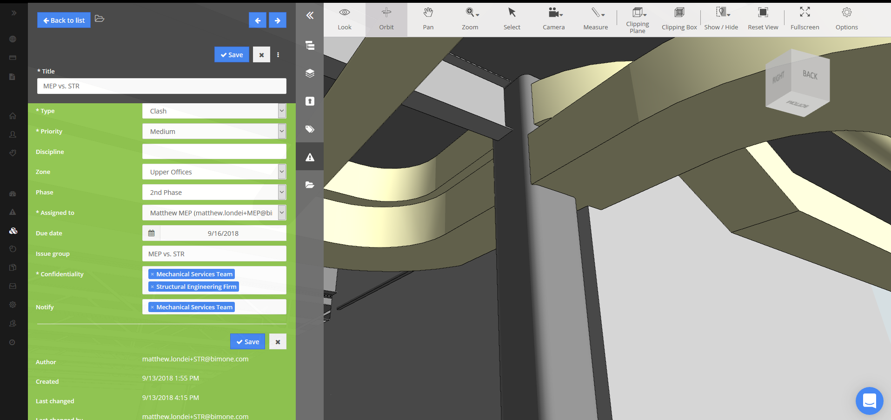Open the clock icon in navigation sidebar
The width and height of the screenshot is (891, 420).
(x=13, y=342)
